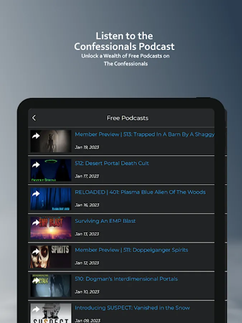The width and height of the screenshot is (242, 323).
Task: Share the Surviving An EMP Blast episode
Action: pos(36,223)
